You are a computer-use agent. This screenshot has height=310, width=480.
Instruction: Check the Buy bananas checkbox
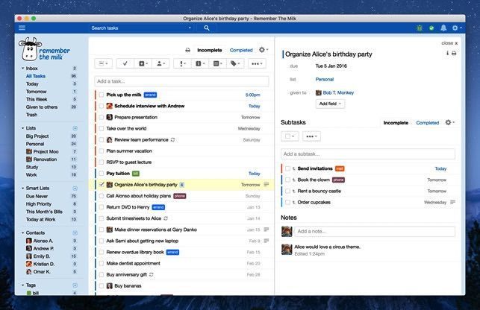(102, 286)
